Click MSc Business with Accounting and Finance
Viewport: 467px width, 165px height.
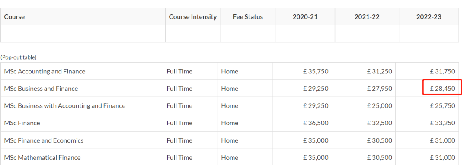pos(64,106)
